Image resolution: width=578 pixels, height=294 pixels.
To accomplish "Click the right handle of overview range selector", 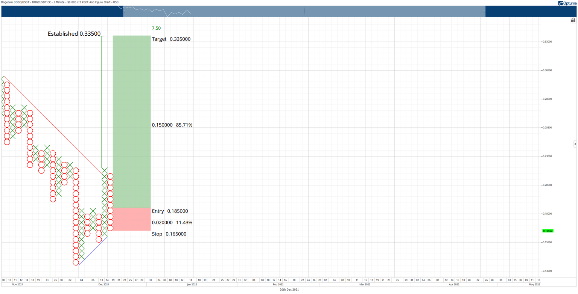I will pyautogui.click(x=485, y=11).
